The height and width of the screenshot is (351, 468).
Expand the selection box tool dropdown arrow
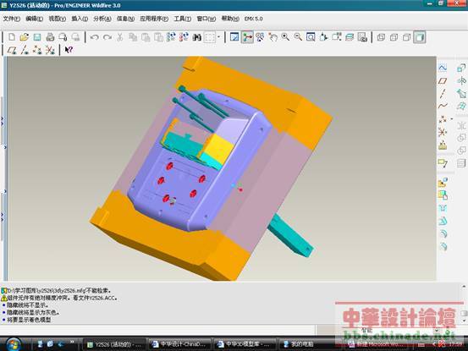pyautogui.click(x=219, y=37)
